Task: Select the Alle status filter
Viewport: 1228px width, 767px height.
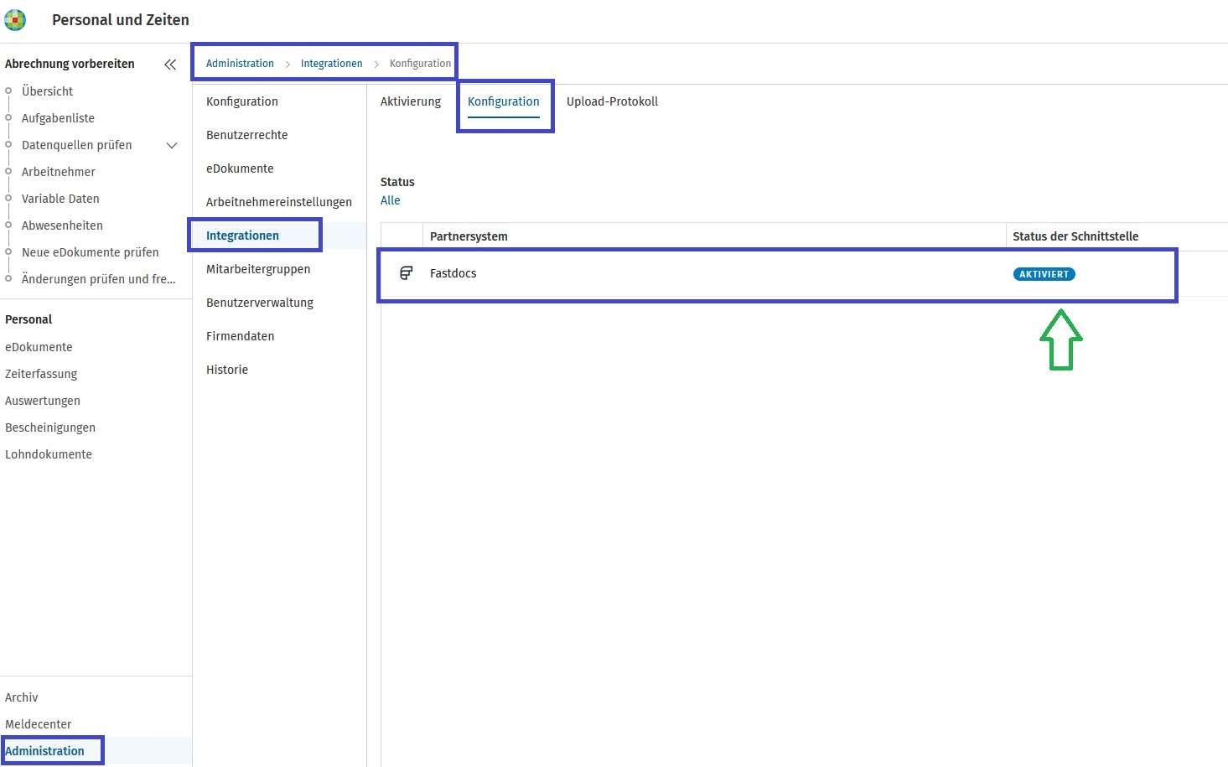Action: pos(391,200)
